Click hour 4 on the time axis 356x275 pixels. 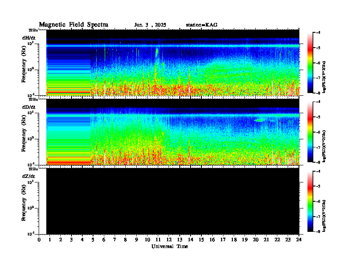point(82,240)
